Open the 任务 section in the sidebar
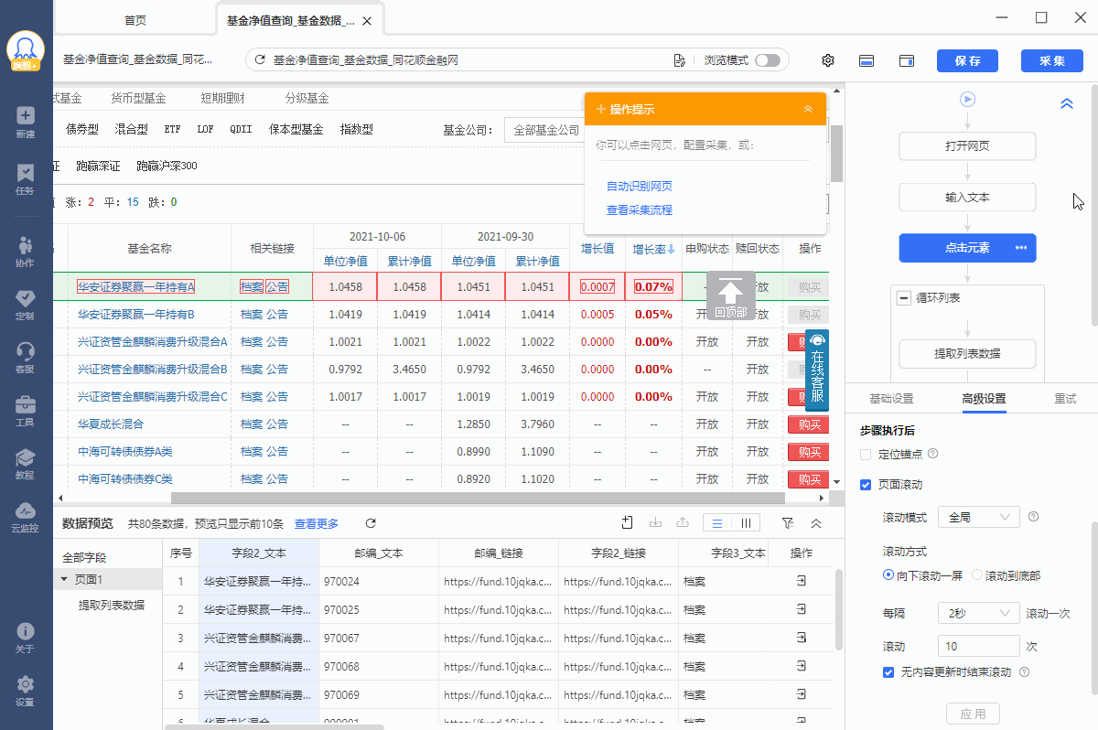Screen dimensions: 1098x730 click(26, 178)
